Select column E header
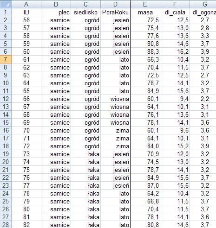The width and height of the screenshot is (216, 228). (145, 4)
